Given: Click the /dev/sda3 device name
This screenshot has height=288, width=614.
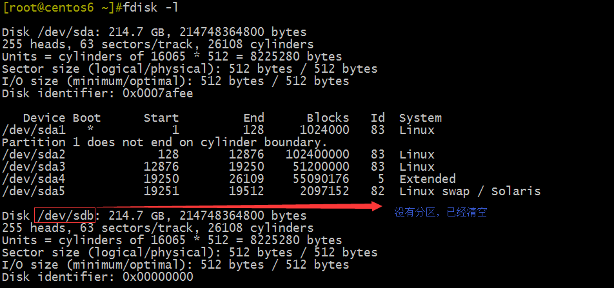Looking at the screenshot, I should (34, 167).
